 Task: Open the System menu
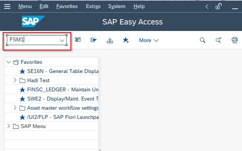117,6
